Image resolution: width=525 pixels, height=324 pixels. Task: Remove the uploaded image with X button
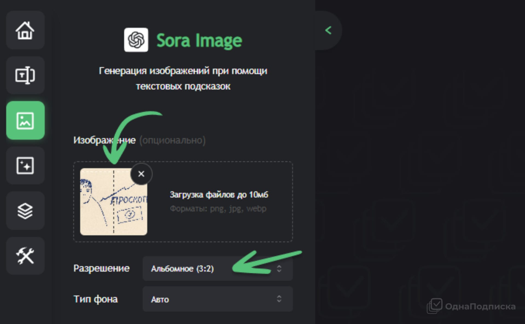pos(141,174)
